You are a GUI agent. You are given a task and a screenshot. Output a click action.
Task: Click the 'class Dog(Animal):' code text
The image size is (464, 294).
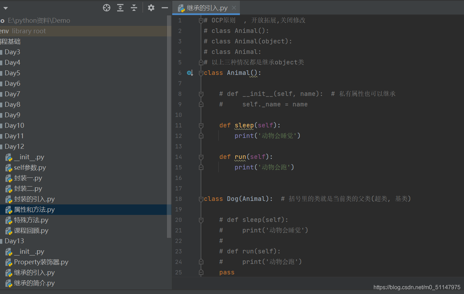[238, 199]
